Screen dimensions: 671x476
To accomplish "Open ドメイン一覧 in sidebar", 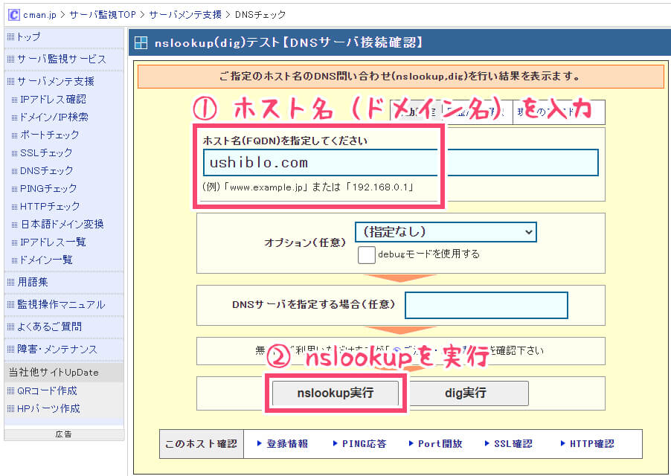I will tap(46, 260).
